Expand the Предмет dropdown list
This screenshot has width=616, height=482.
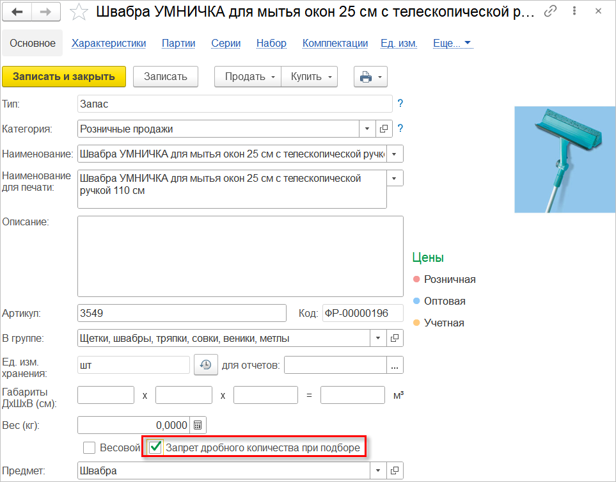coord(378,470)
